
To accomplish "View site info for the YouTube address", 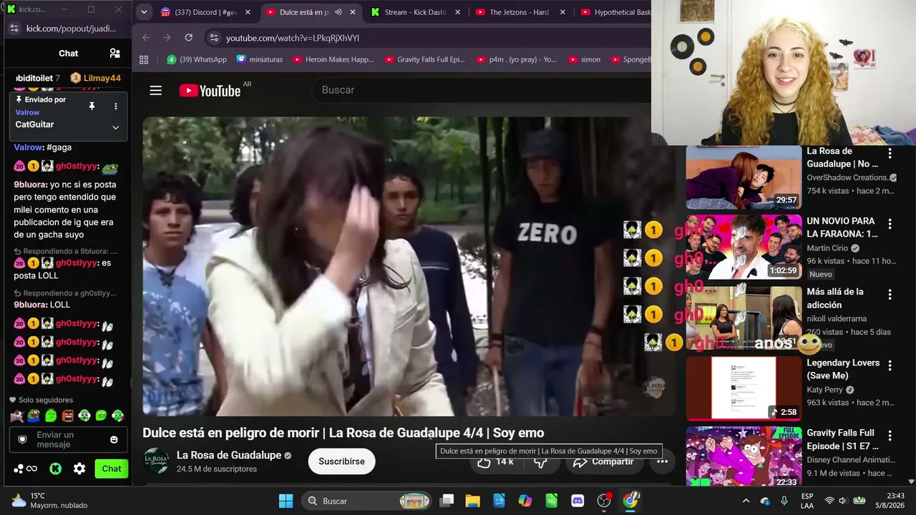I will (213, 38).
